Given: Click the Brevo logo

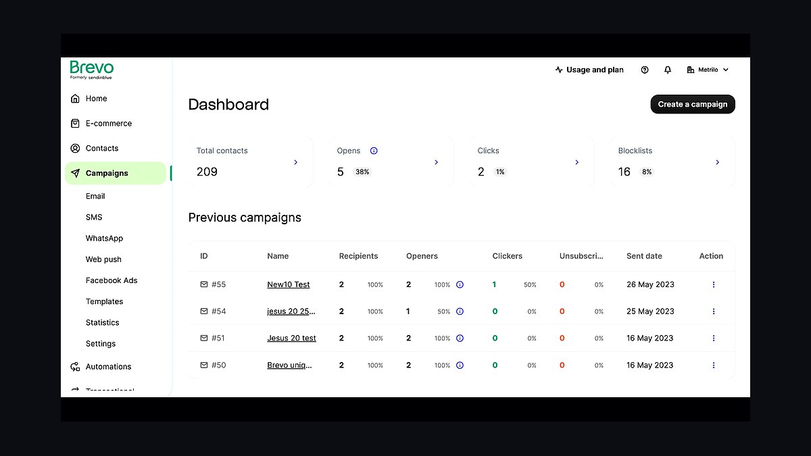Looking at the screenshot, I should tap(92, 70).
